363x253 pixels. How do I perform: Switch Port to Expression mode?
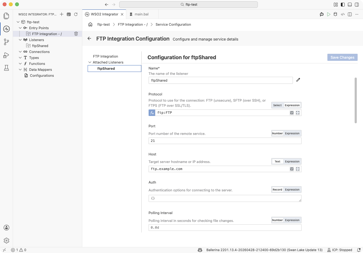(292, 134)
